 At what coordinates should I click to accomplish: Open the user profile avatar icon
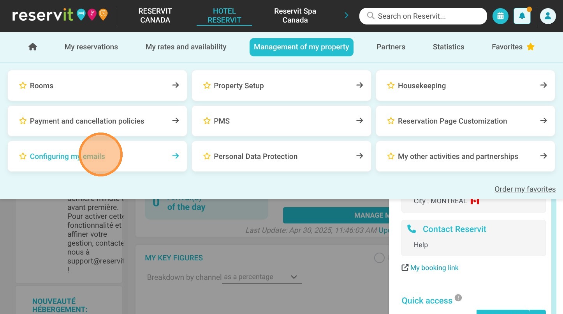[548, 16]
